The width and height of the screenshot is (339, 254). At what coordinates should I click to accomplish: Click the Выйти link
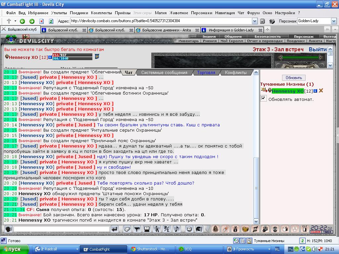click(x=317, y=50)
